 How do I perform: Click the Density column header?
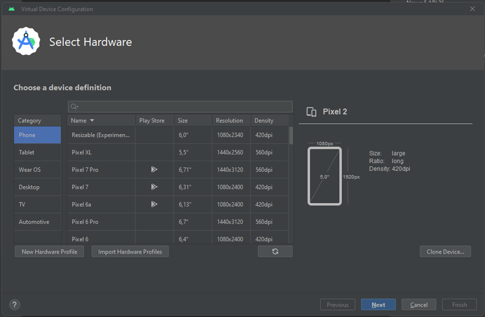pyautogui.click(x=269, y=120)
